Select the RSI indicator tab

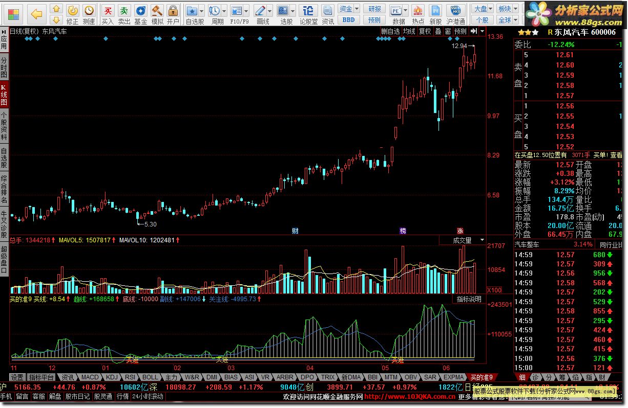pos(131,377)
